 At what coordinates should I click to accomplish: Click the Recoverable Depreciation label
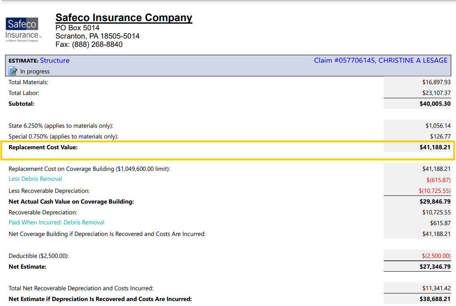click(43, 212)
